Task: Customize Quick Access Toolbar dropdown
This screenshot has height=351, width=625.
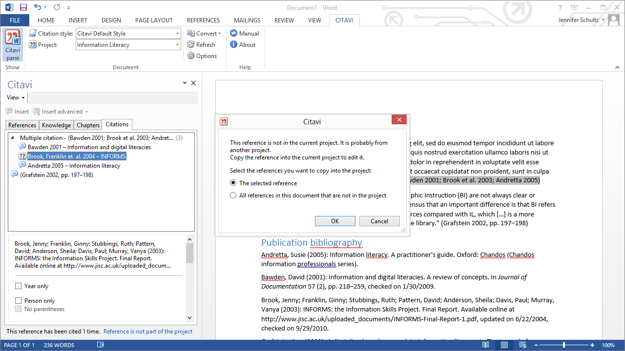Action: point(68,8)
